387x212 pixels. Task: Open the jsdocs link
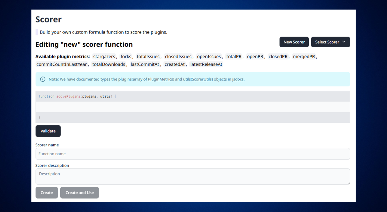(237, 79)
